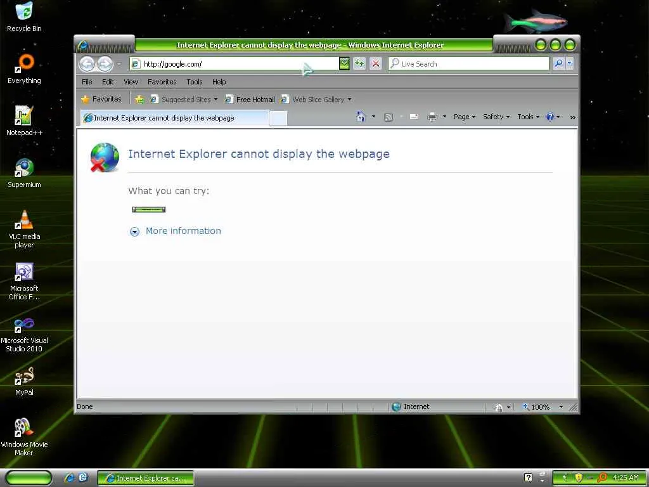Click the RSS Feeds icon

pyautogui.click(x=389, y=117)
